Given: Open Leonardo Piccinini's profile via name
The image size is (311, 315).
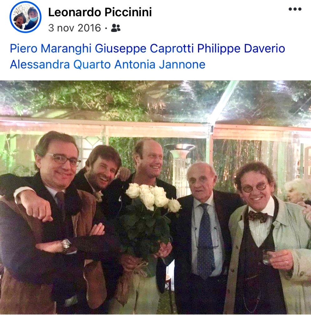Looking at the screenshot, I should click(x=100, y=12).
